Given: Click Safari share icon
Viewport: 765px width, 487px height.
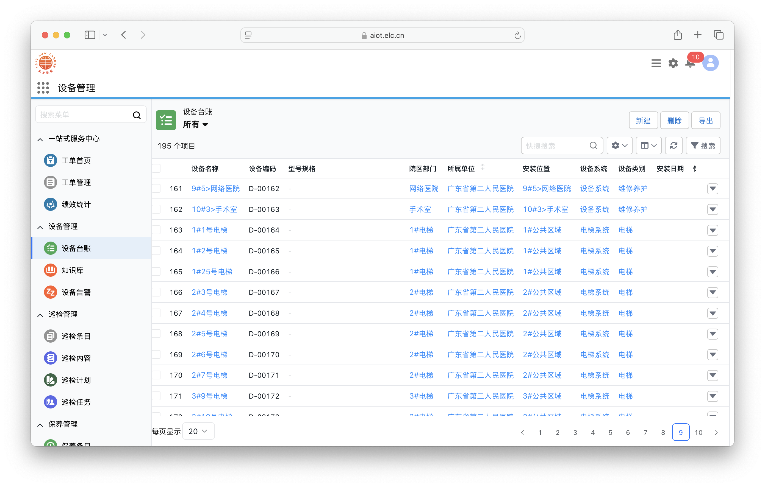Looking at the screenshot, I should click(x=677, y=35).
